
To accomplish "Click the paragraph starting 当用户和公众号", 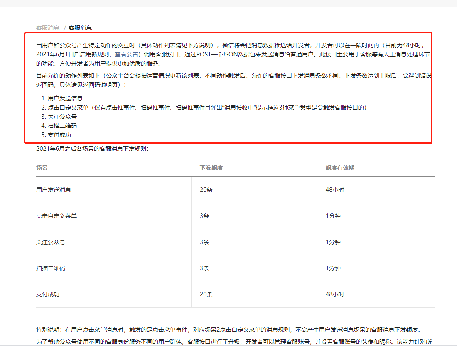I will [233, 54].
